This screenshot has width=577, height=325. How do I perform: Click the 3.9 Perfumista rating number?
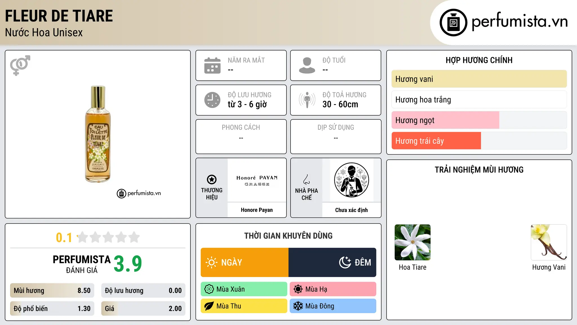[128, 264]
